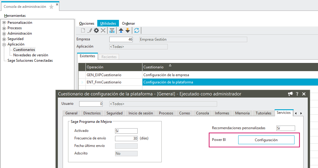
Task: Select the Servicios tab
Action: point(284,113)
